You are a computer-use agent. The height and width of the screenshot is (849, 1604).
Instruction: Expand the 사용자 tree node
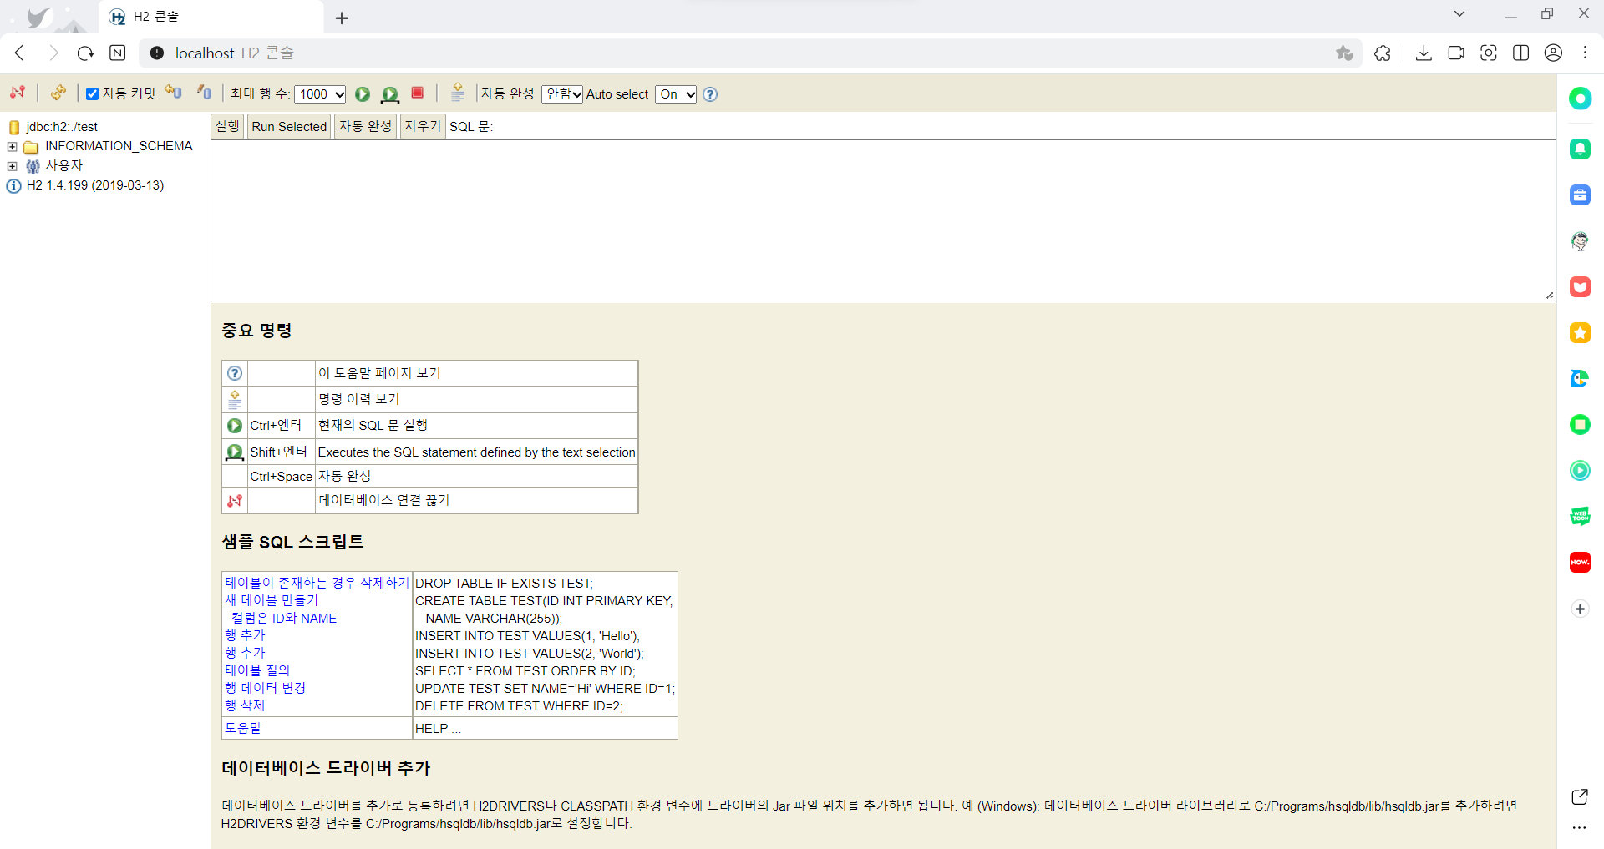[12, 166]
